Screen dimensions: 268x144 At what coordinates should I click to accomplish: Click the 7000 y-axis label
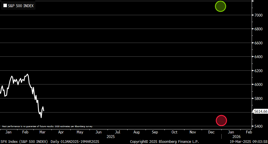point(259,15)
